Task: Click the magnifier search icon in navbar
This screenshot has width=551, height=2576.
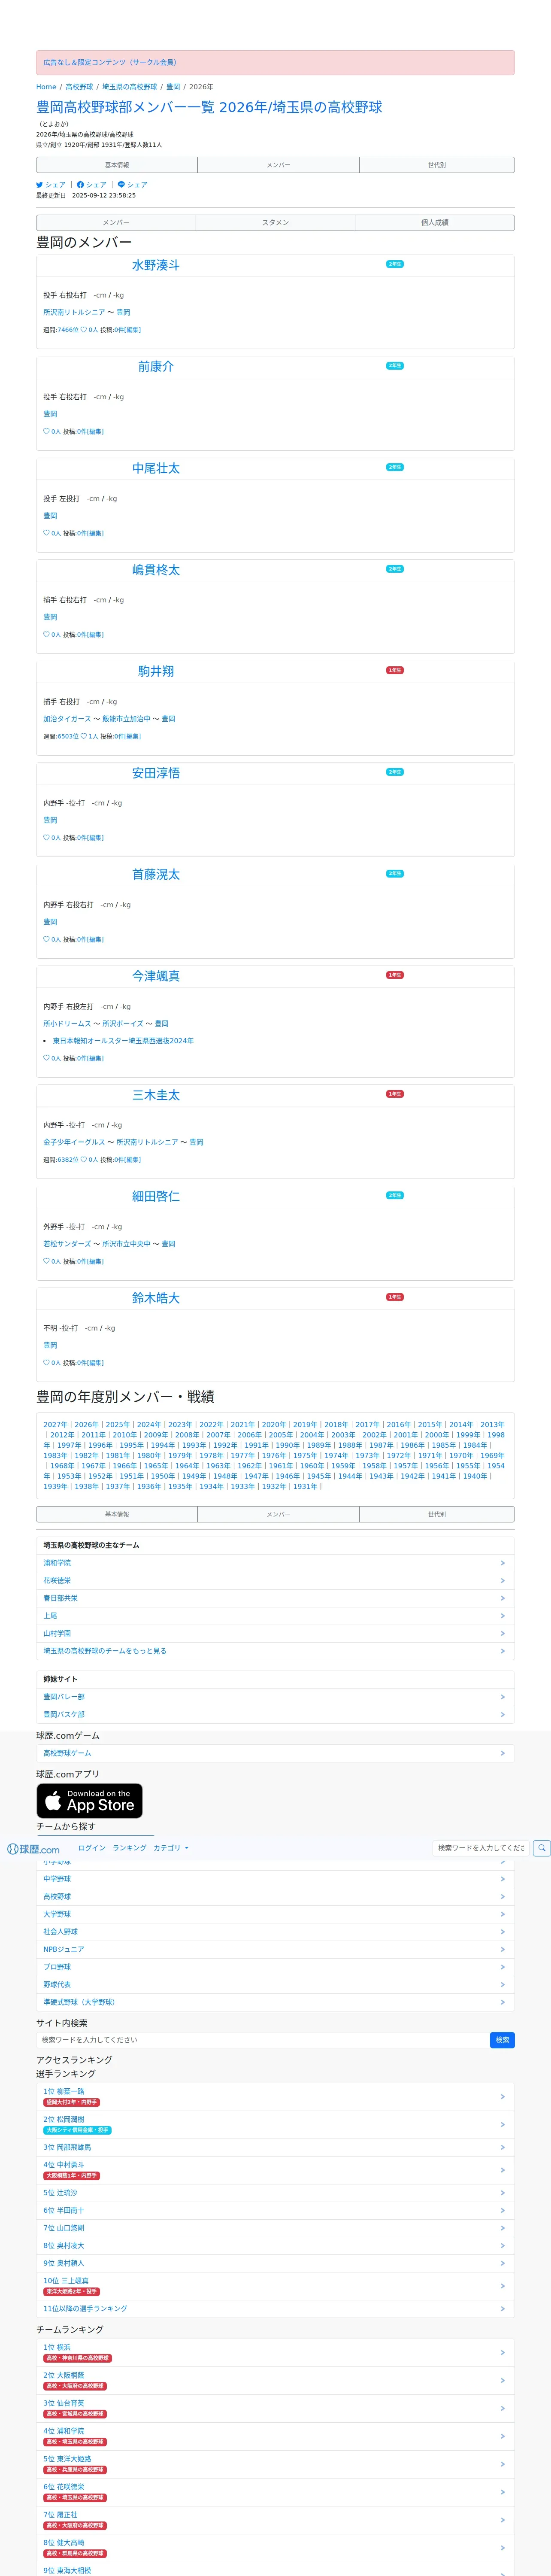Action: (x=541, y=1848)
